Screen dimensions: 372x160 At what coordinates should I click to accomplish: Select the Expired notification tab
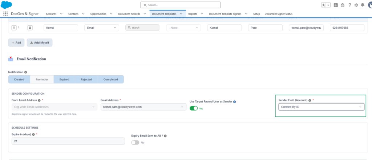[64, 80]
